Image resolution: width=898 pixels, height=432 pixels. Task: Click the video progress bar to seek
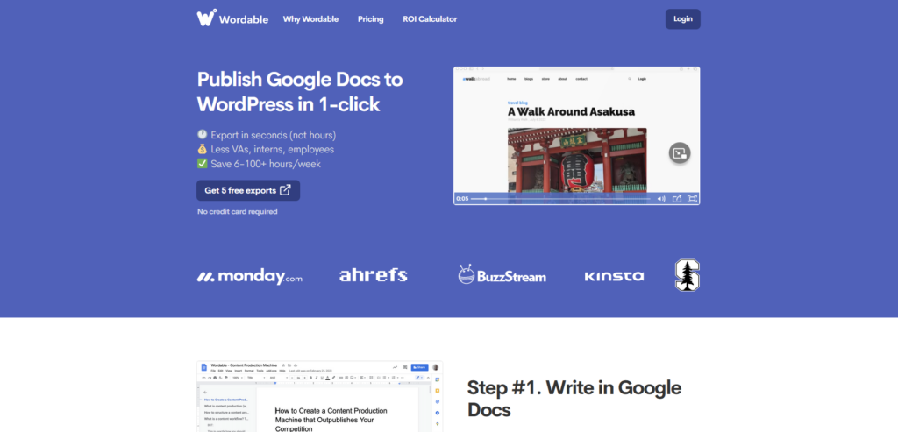(560, 199)
